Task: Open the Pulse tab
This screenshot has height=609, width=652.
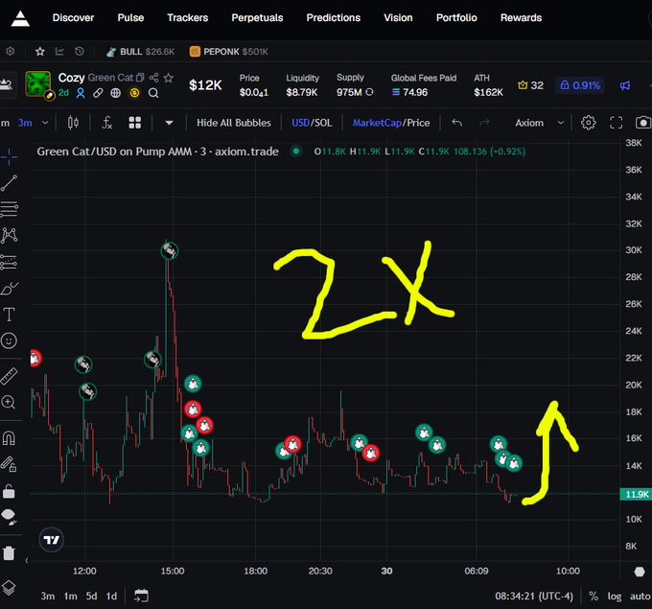Action: click(130, 18)
